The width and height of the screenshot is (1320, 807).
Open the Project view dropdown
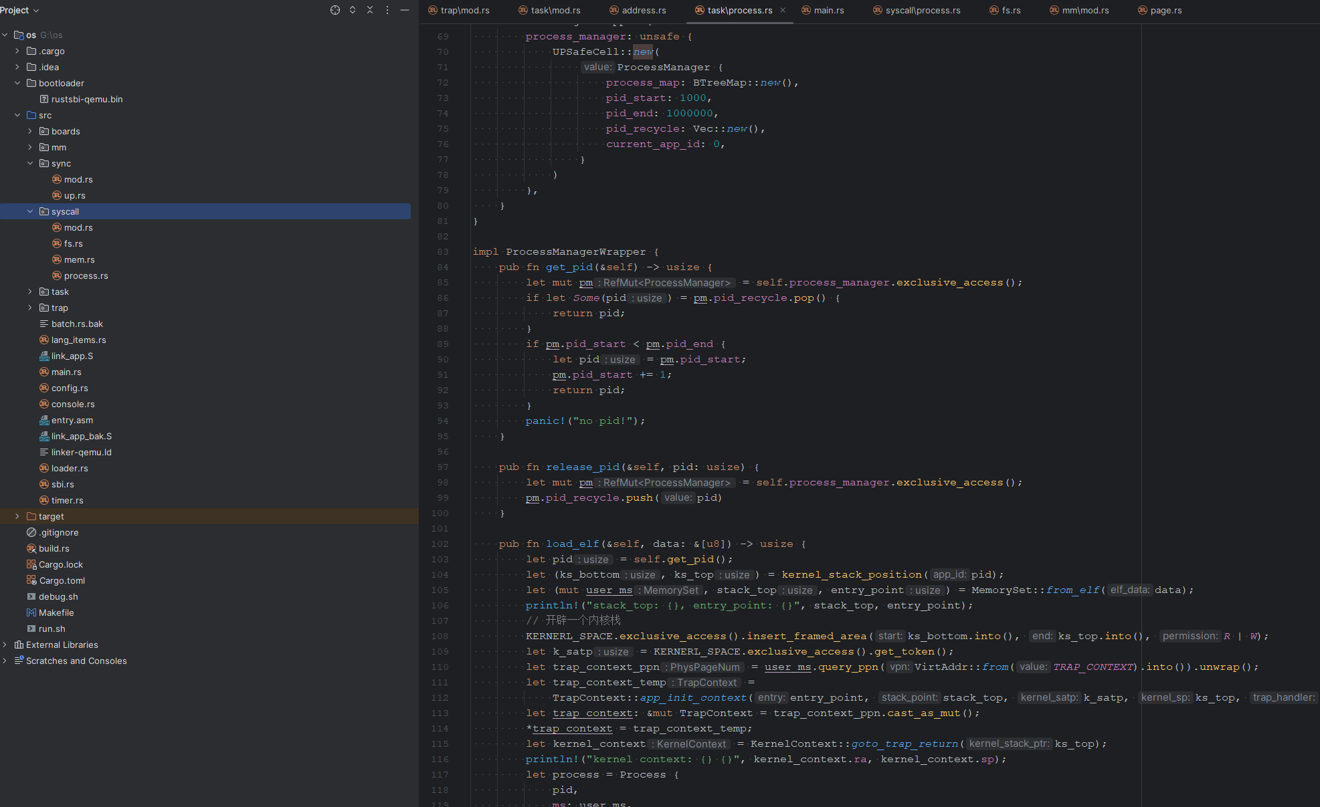(19, 10)
